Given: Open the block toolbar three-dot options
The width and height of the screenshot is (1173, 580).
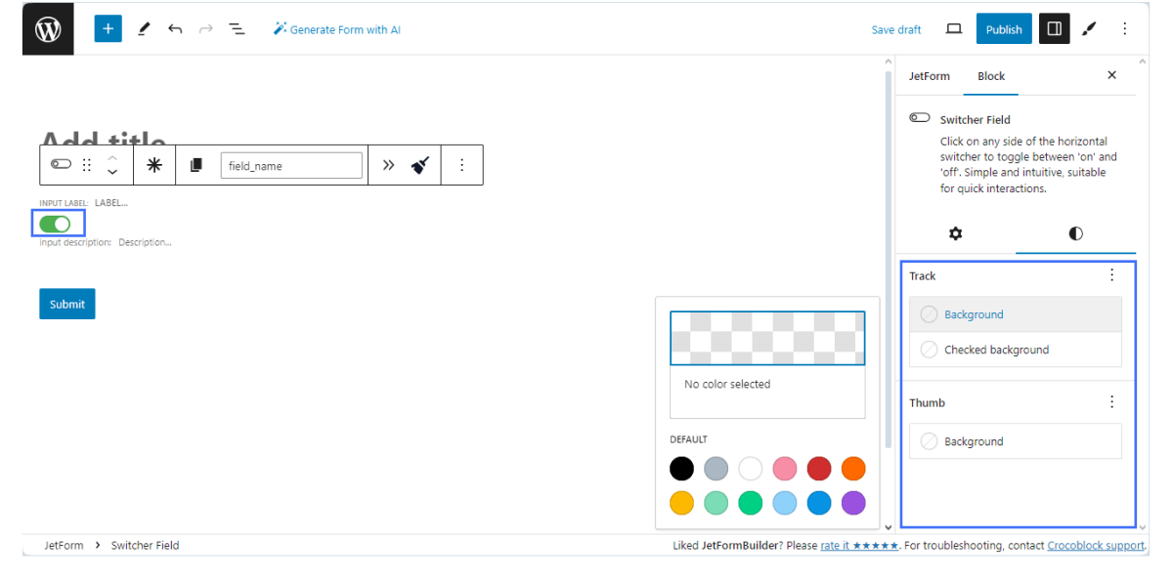Looking at the screenshot, I should coord(462,165).
